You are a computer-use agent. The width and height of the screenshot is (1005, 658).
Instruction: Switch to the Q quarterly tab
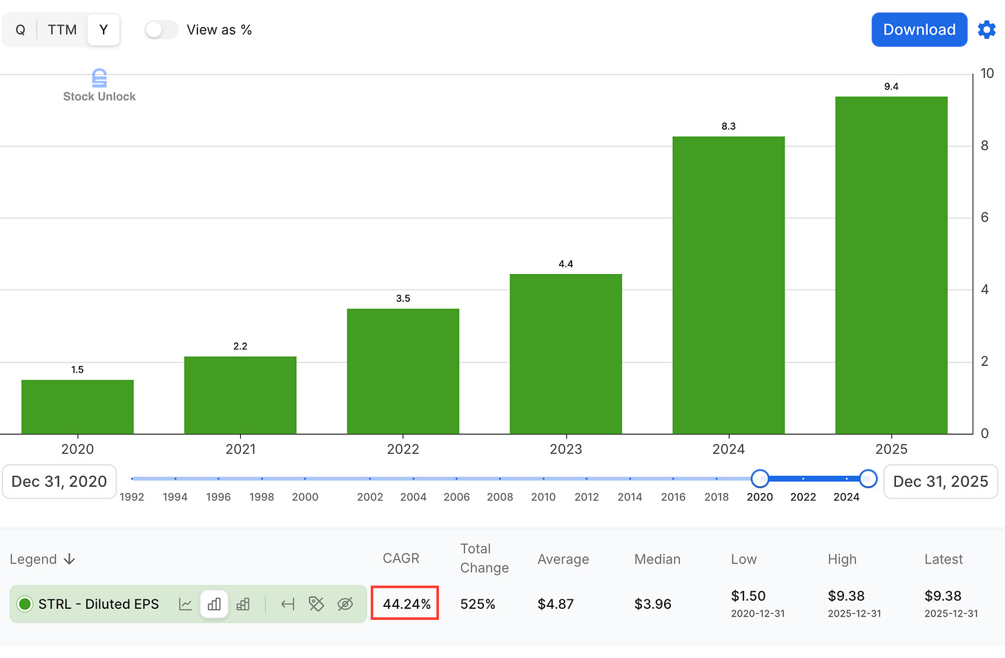(20, 30)
